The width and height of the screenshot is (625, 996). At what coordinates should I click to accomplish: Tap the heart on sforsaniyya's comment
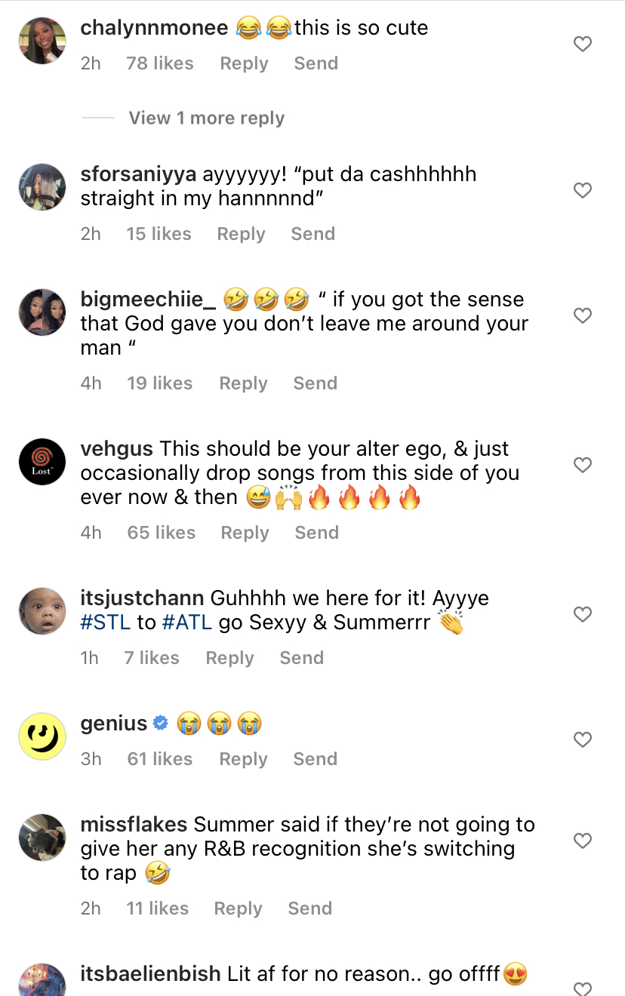(x=583, y=191)
